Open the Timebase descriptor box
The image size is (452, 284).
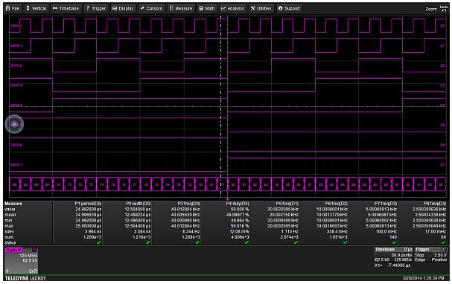[x=393, y=257]
